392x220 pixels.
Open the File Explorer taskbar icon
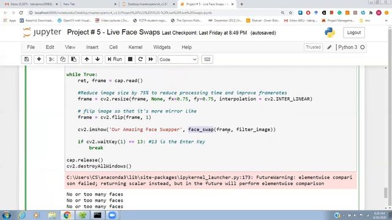pos(52,215)
